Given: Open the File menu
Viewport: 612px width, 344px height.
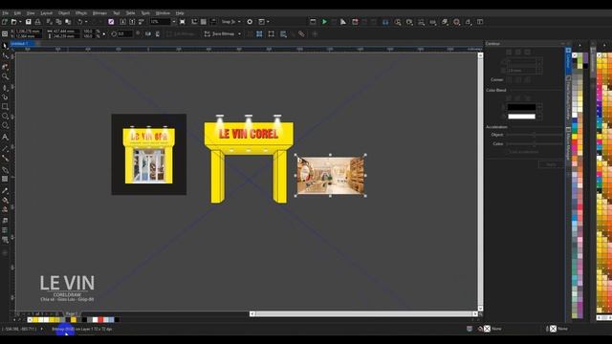Looking at the screenshot, I should tap(5, 12).
